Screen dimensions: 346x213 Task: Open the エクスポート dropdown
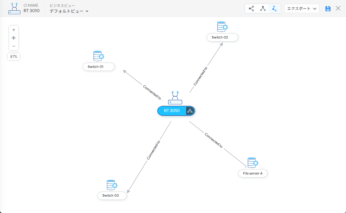pos(301,8)
